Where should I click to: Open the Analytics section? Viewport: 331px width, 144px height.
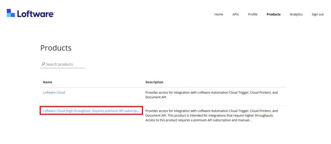(x=296, y=14)
